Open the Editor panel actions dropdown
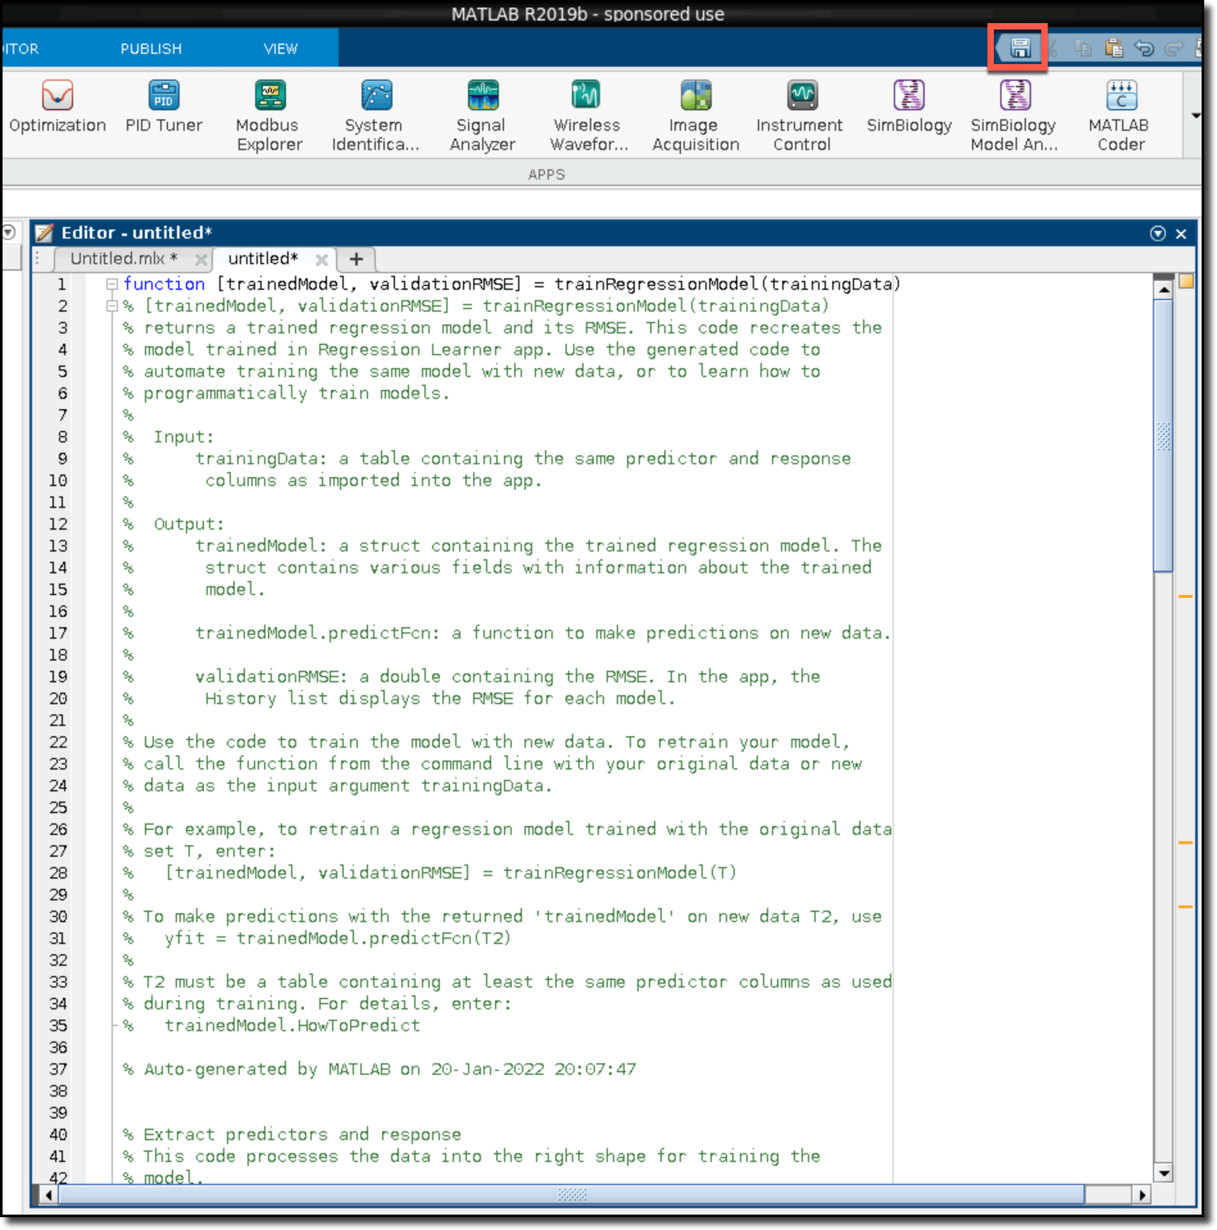The height and width of the screenshot is (1230, 1217). [x=1157, y=233]
